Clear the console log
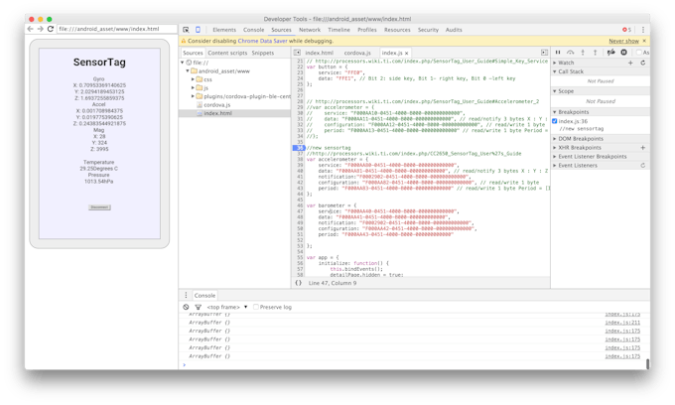 tap(186, 307)
